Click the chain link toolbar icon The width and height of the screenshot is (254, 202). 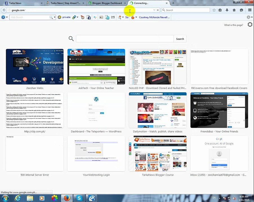tap(74, 17)
